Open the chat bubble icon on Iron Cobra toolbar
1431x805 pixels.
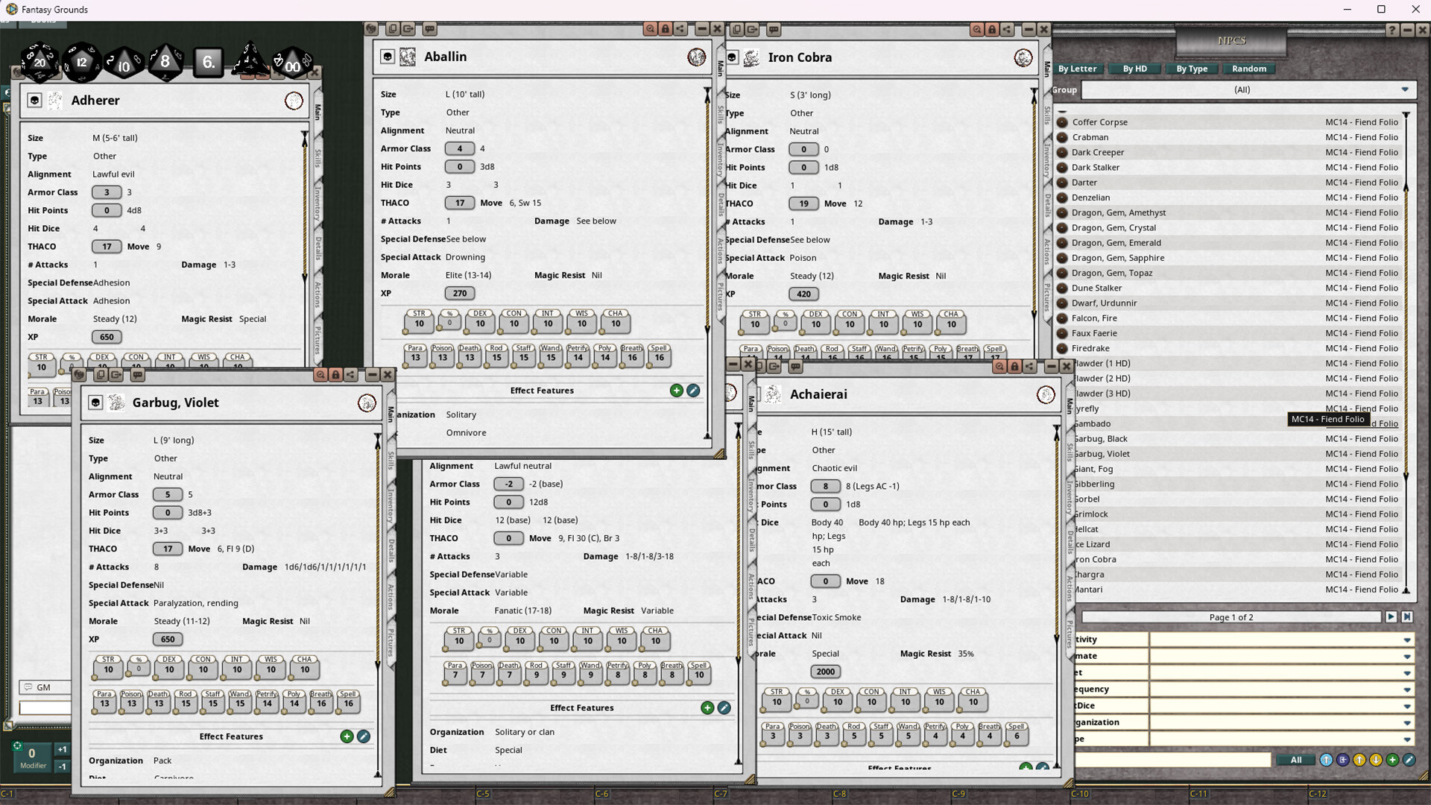pos(774,30)
